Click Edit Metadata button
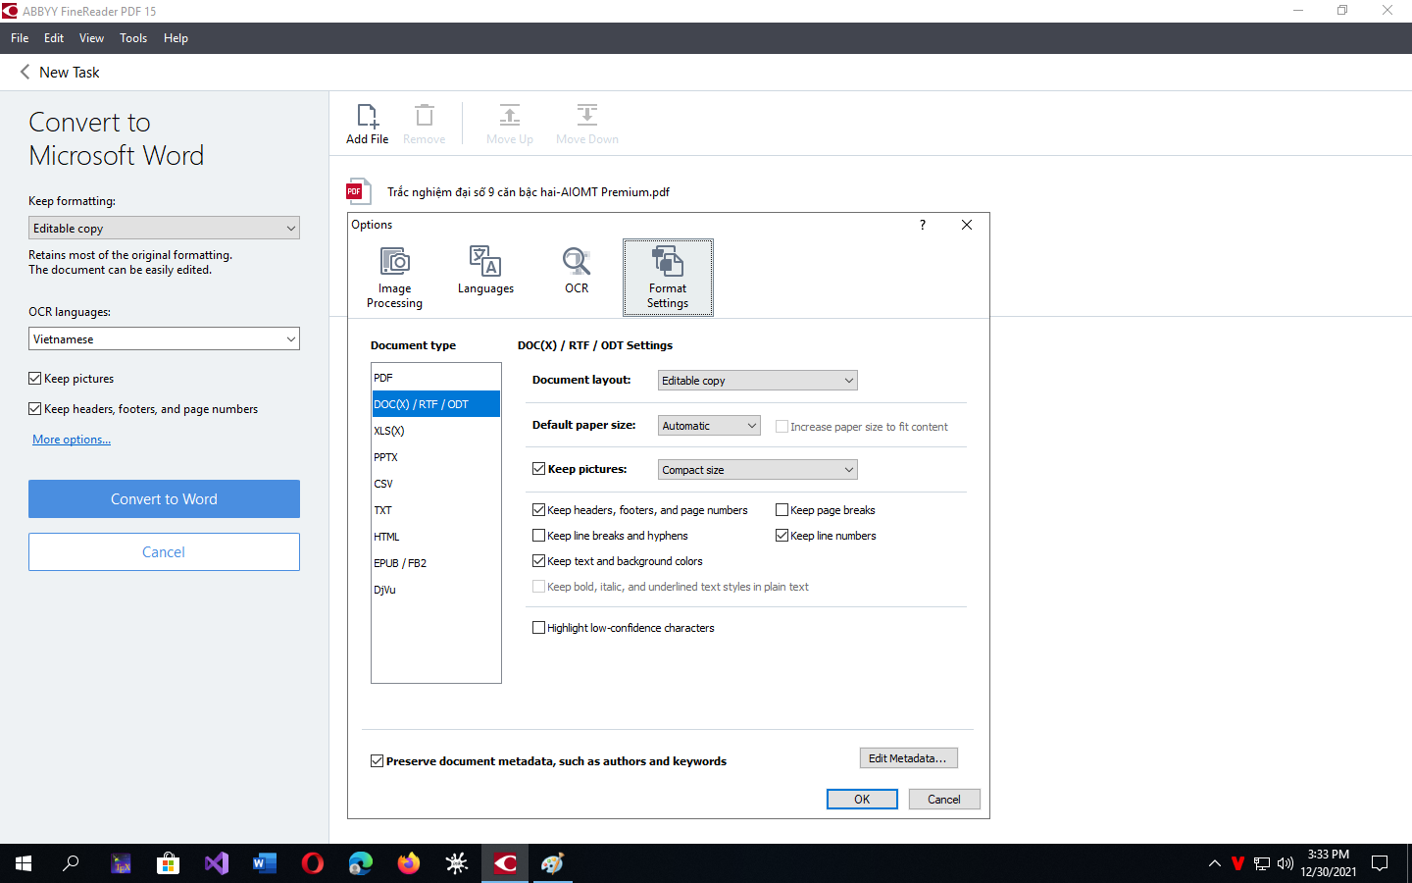1412x883 pixels. click(x=908, y=758)
